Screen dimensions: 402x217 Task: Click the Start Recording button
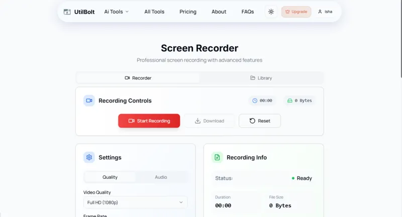[x=149, y=121]
